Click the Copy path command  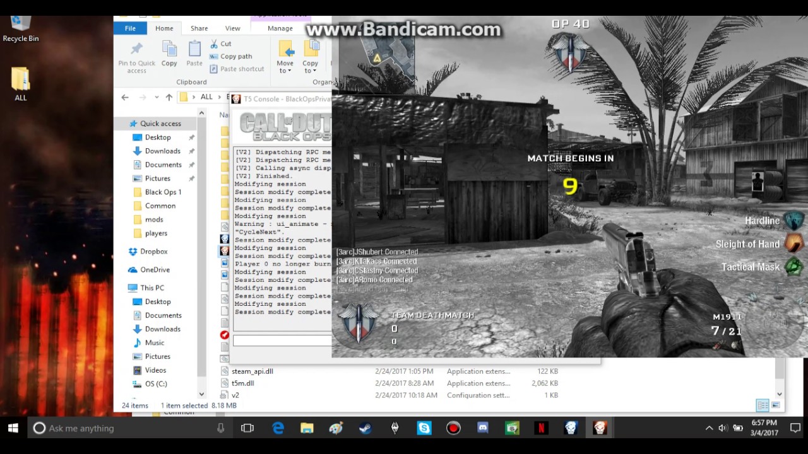coord(230,56)
